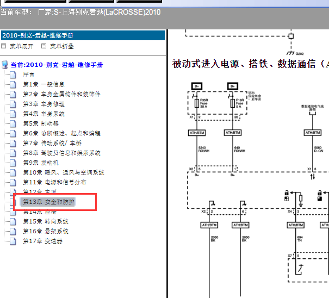Screen dimensions: 329x298
Task: Click the computer icon beside 当前:2010-别克-君越-维修手册
Action: point(5,65)
